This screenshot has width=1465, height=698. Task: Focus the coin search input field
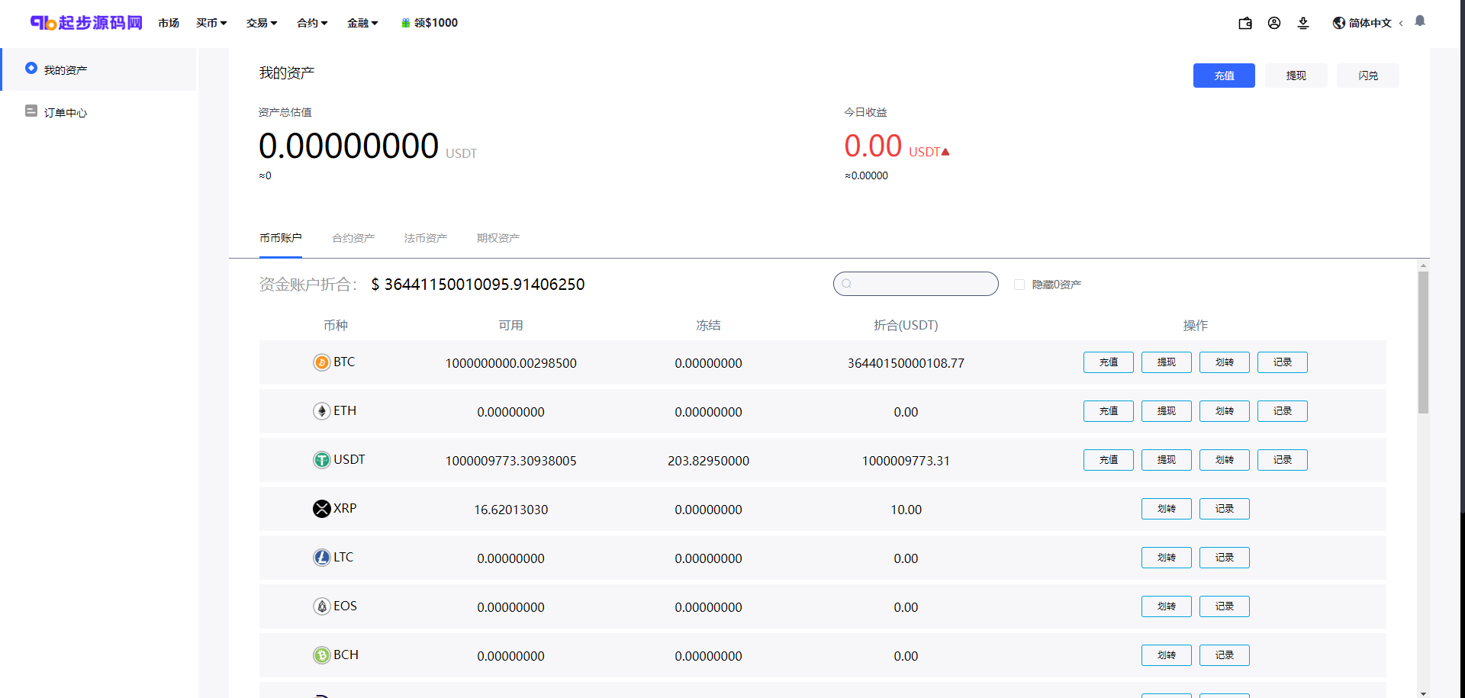pos(916,284)
